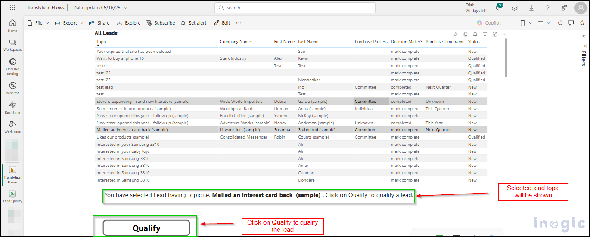
Task: Click the Fourth Coffee (sample) cell
Action: click(242, 116)
